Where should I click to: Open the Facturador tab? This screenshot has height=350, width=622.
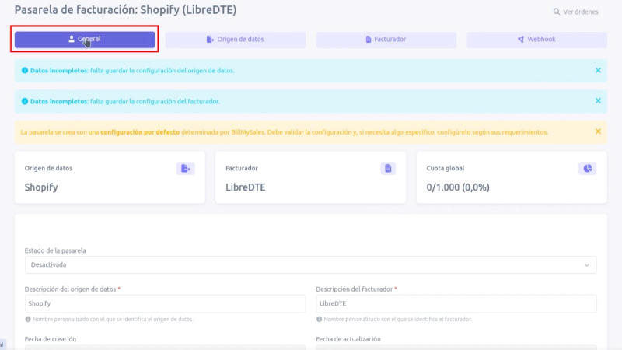[386, 40]
